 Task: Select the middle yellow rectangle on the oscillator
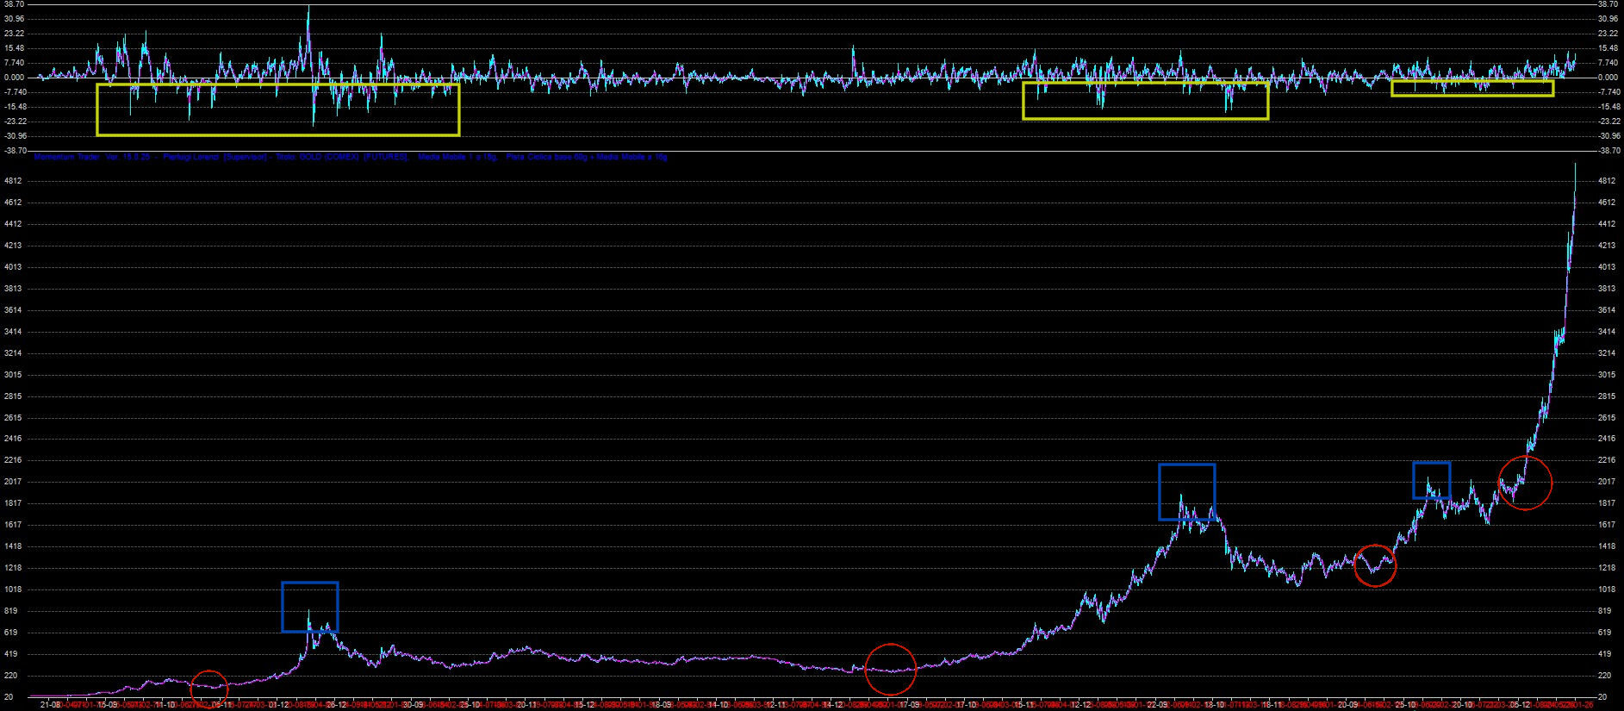(x=1145, y=100)
